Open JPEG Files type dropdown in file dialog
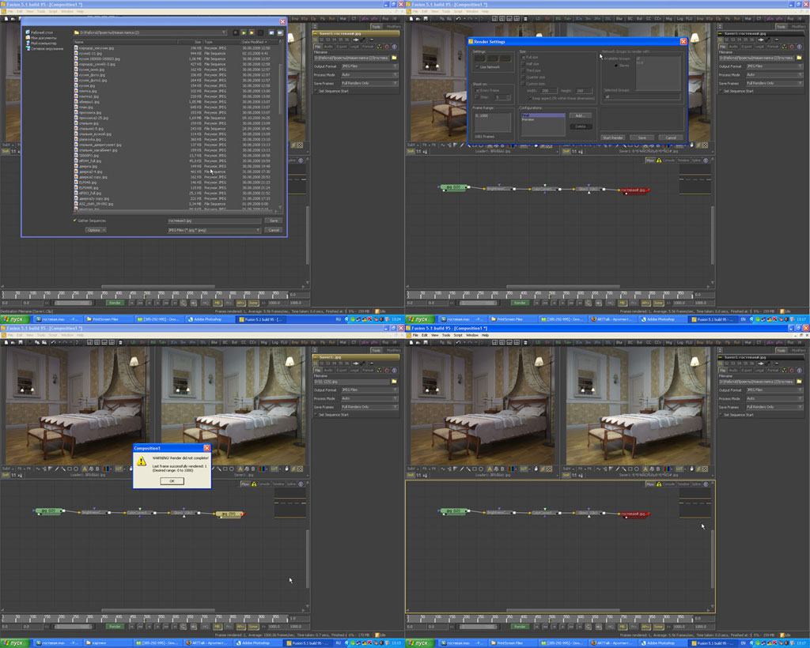This screenshot has width=810, height=648. click(214, 230)
